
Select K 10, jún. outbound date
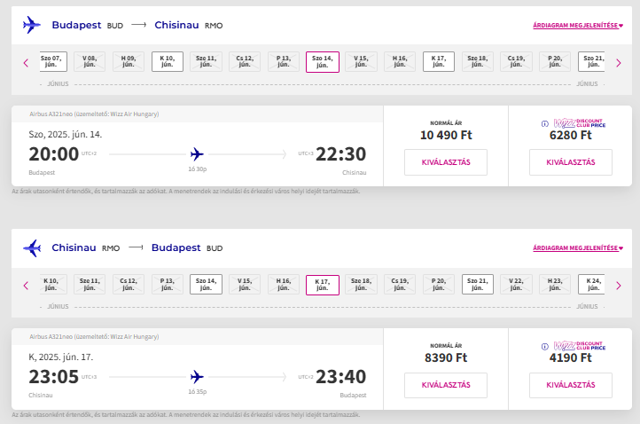(x=168, y=62)
